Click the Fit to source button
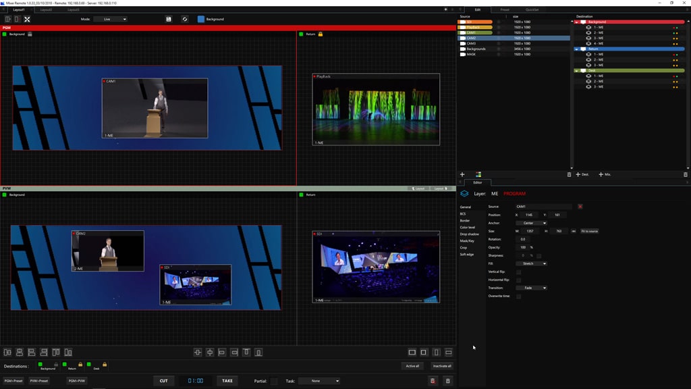 (x=589, y=231)
